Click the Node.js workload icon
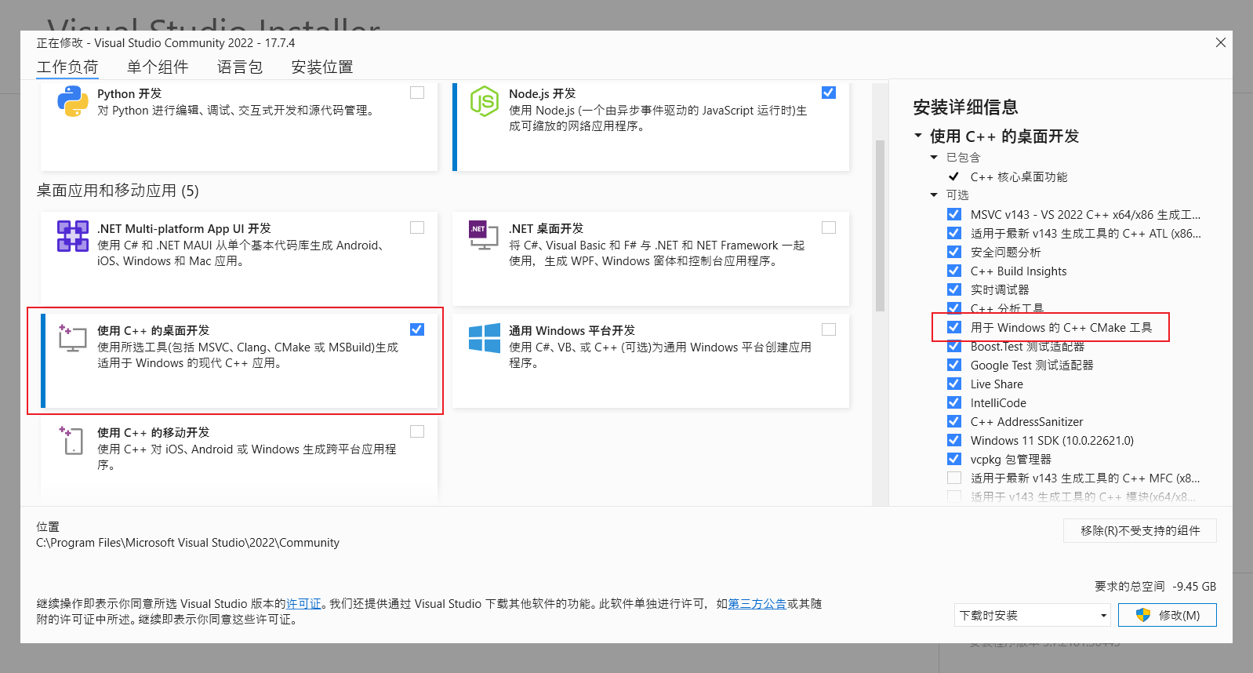1253x673 pixels. coord(484,101)
